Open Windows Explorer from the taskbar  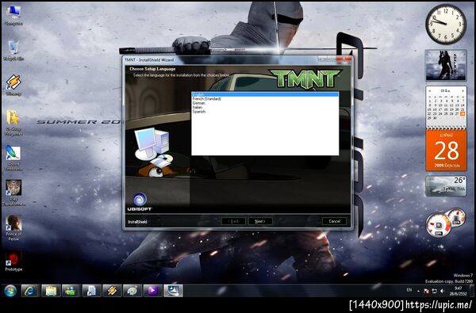(51, 291)
